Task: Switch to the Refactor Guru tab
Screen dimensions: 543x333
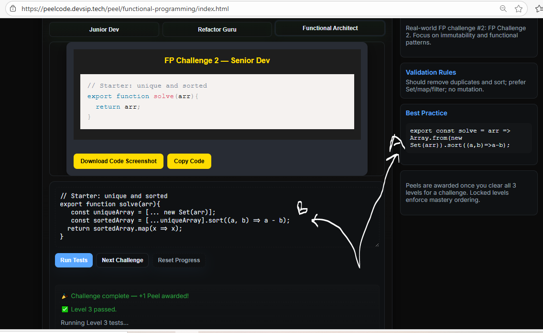Action: [217, 29]
